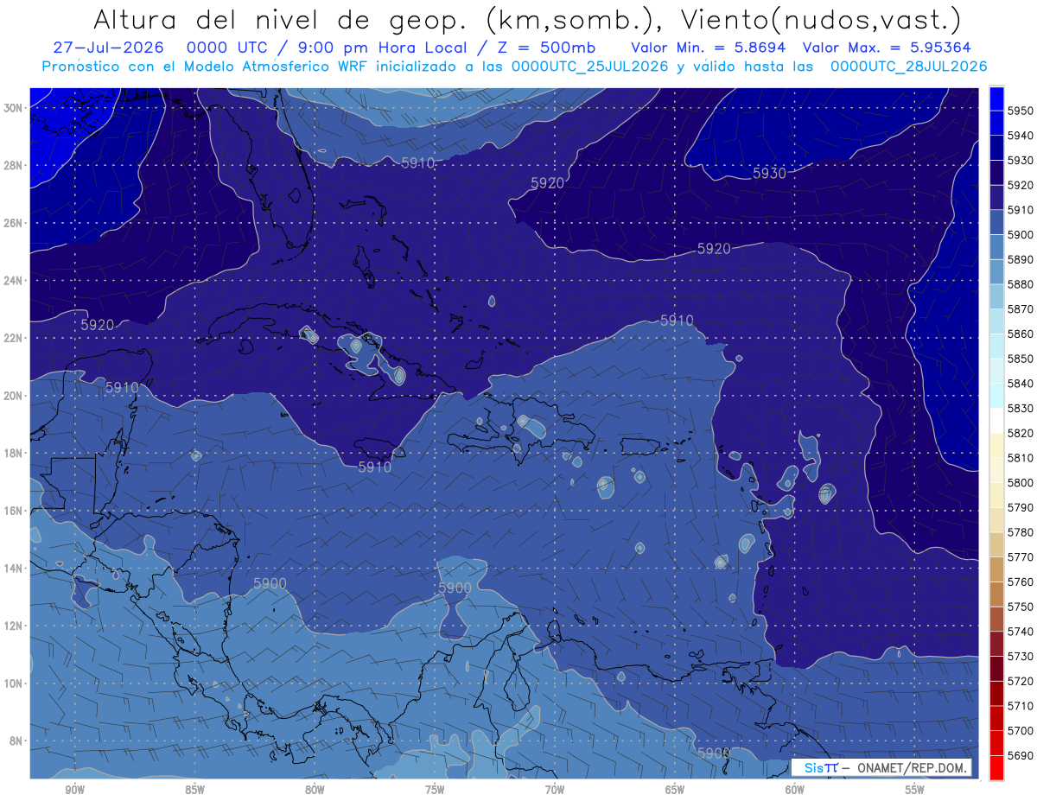The image size is (1037, 801).
Task: Select the initialization time '0000UTC_25JUL2026'
Action: pos(590,66)
